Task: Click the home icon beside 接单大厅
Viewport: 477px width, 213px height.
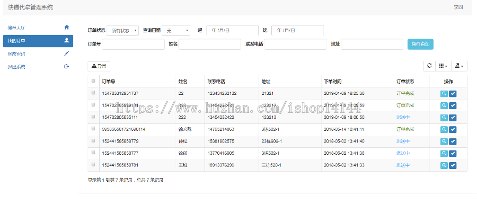Action: pos(67,27)
